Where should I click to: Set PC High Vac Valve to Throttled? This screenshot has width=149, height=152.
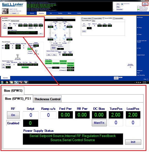coord(30,53)
